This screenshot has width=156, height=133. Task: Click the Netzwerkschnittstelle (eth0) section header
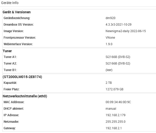[25, 96]
